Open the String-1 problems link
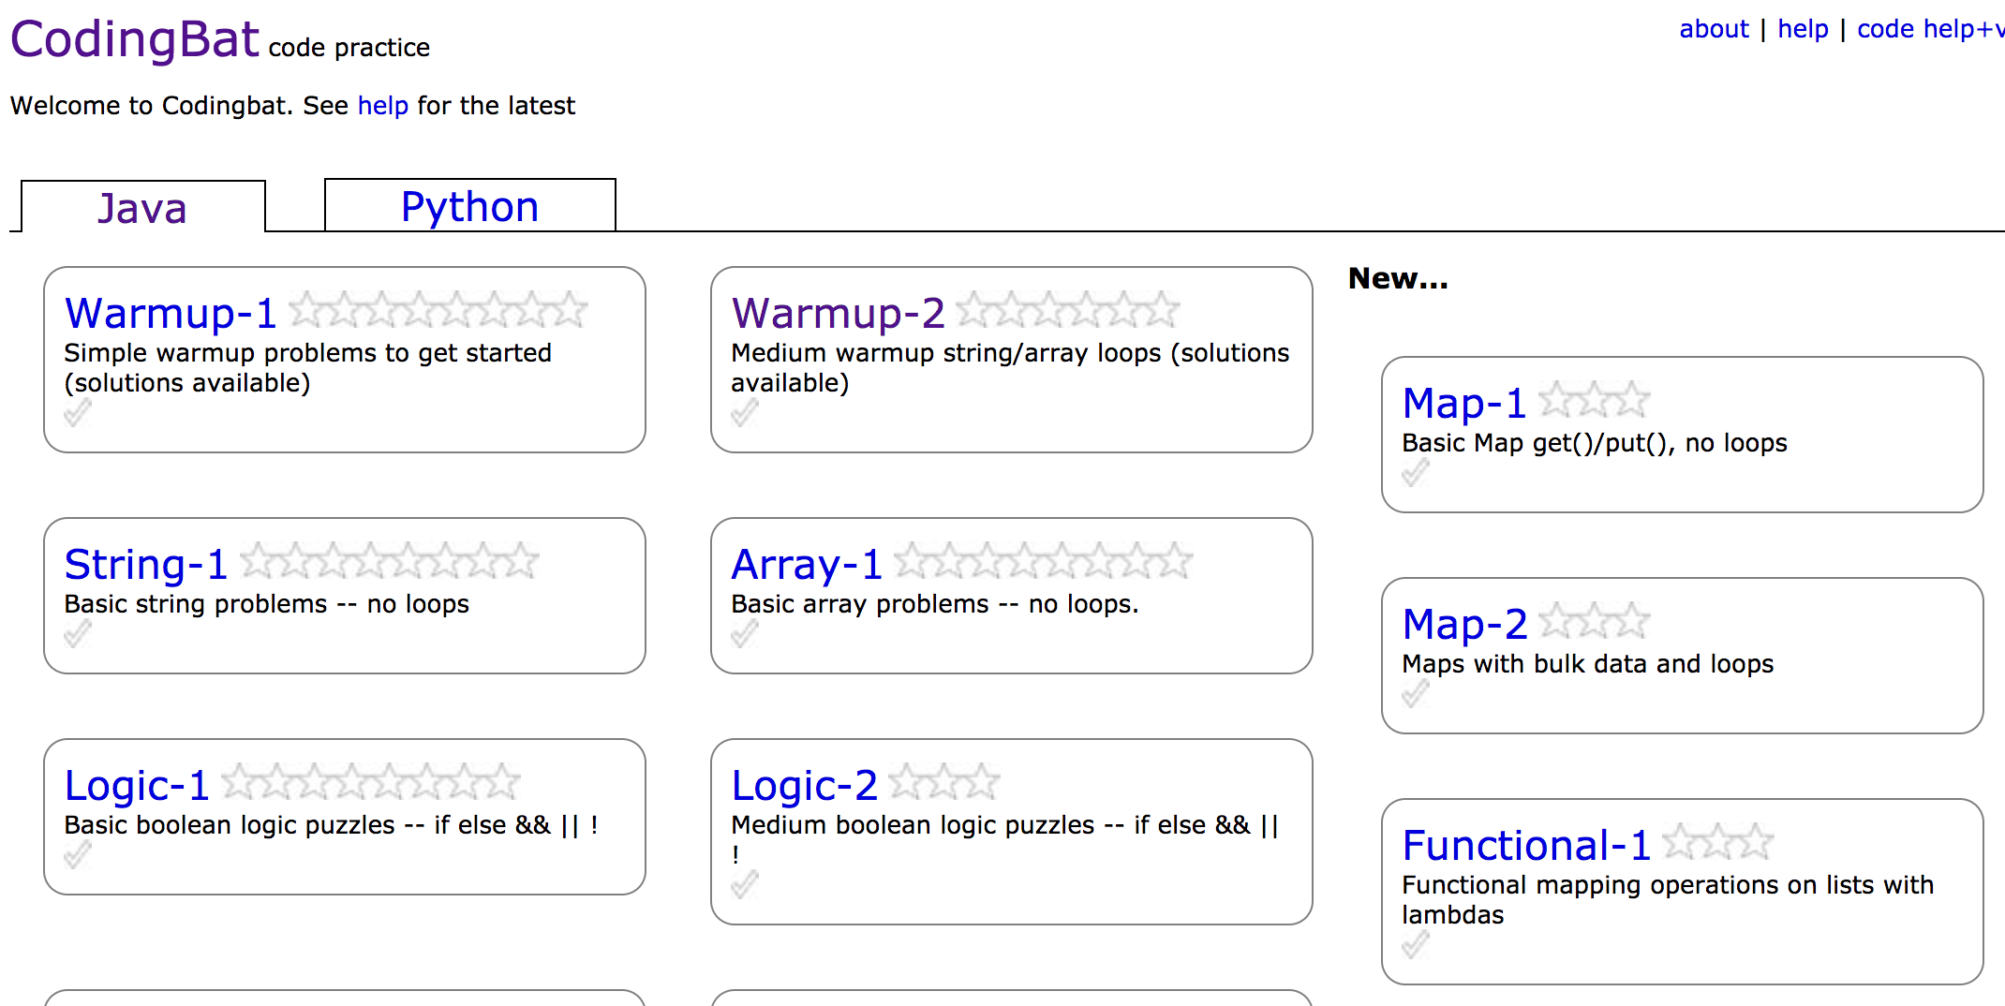Screen dimensions: 2005x1006 pyautogui.click(x=146, y=564)
